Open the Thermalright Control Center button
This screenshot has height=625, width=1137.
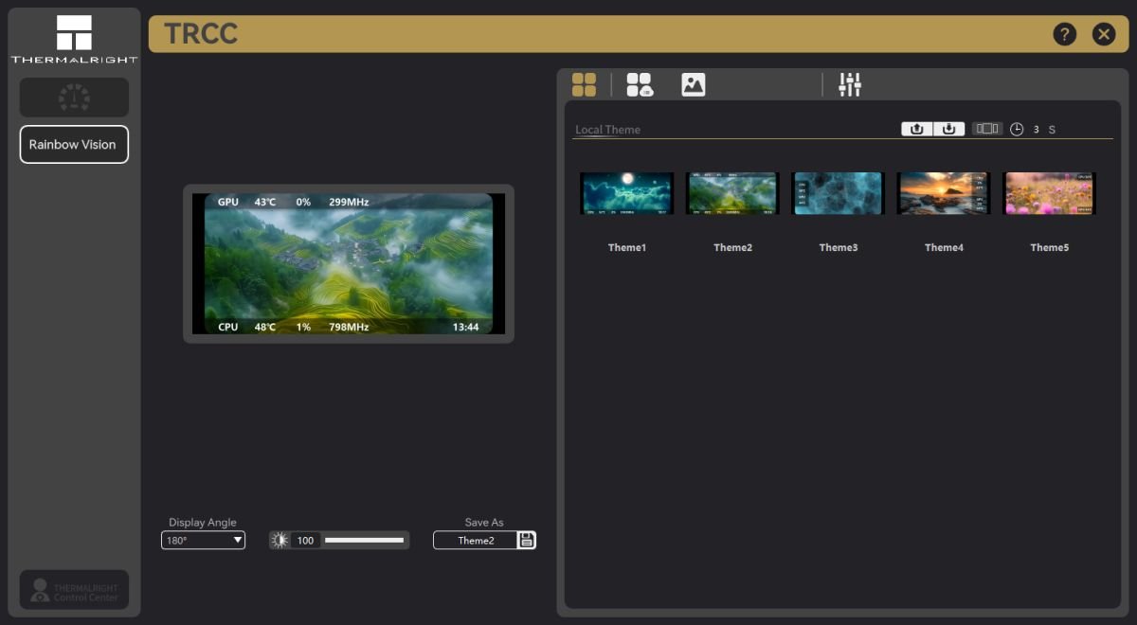[x=74, y=590]
